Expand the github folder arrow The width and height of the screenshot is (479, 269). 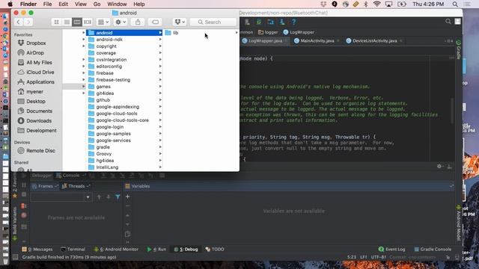(x=160, y=100)
